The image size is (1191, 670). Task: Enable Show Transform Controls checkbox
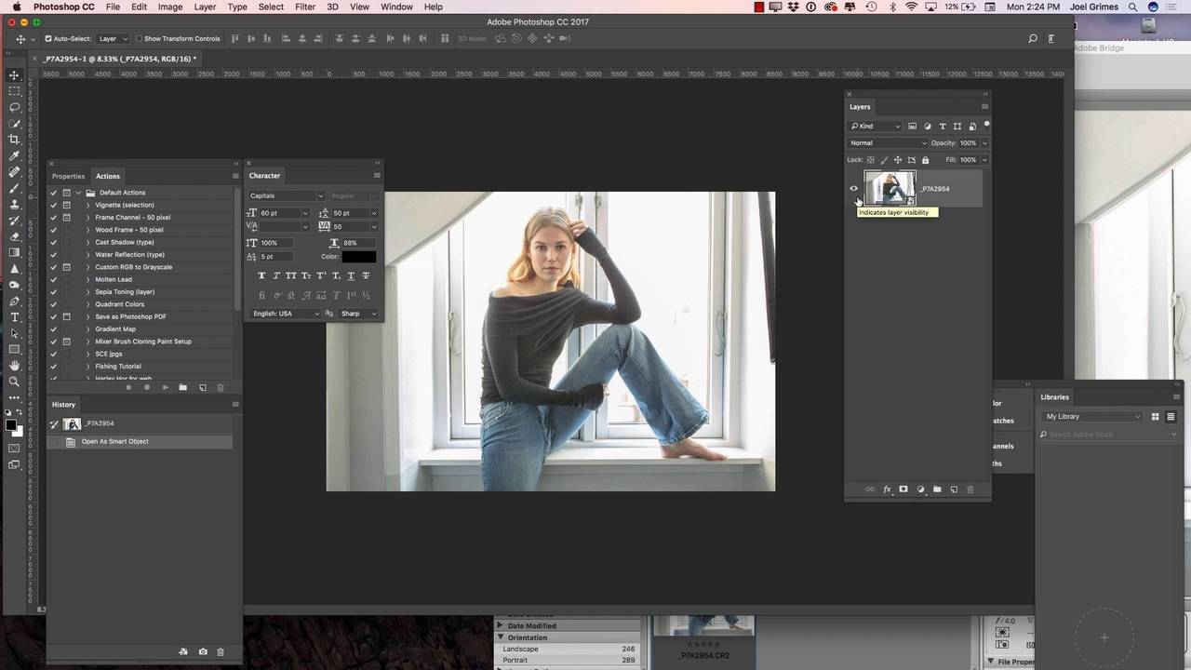[x=139, y=39]
